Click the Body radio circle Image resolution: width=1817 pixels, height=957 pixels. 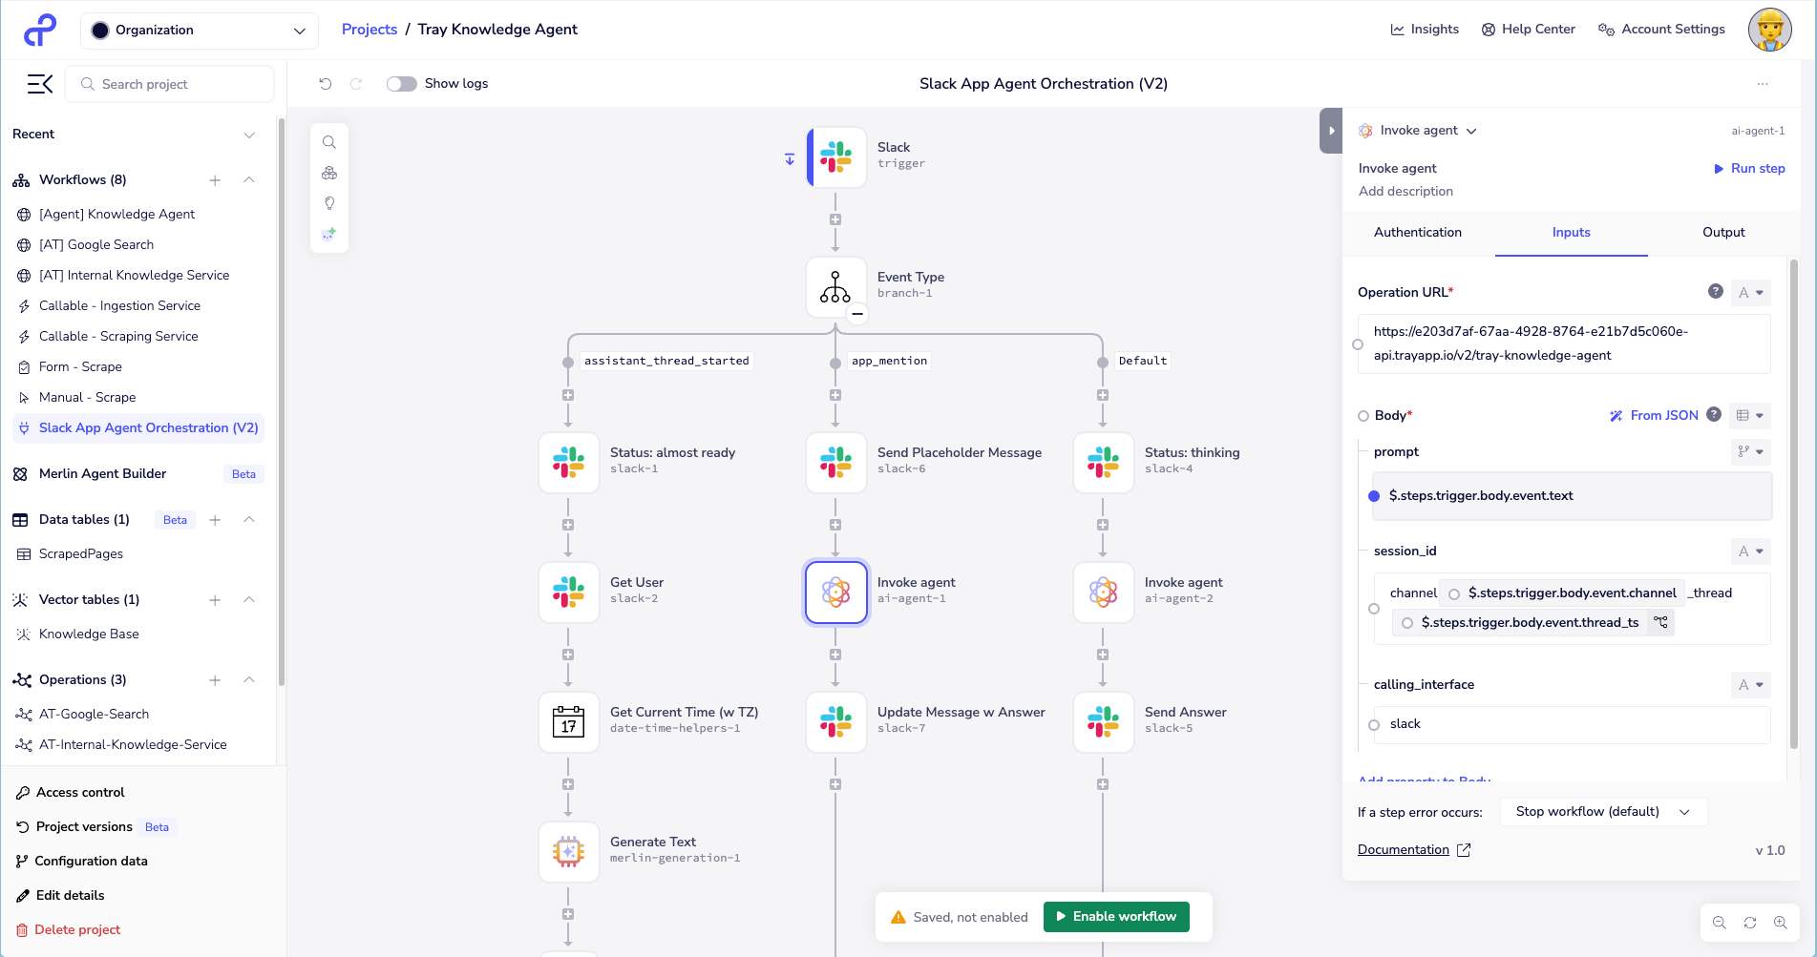(1363, 416)
